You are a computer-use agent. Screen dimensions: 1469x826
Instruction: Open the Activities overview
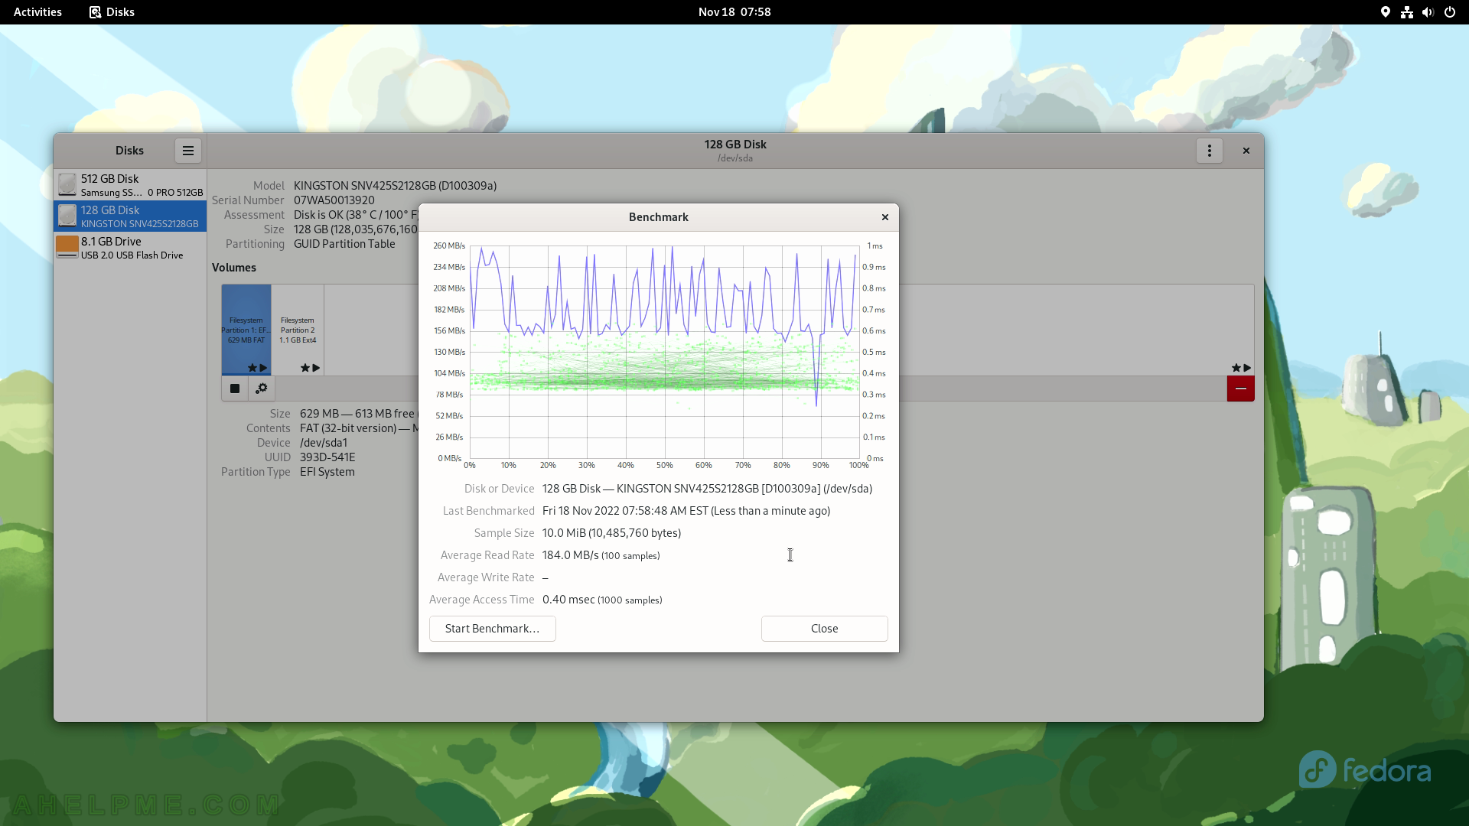(x=37, y=12)
